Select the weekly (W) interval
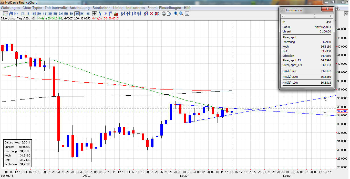The height and width of the screenshot is (179, 350). click(82, 14)
